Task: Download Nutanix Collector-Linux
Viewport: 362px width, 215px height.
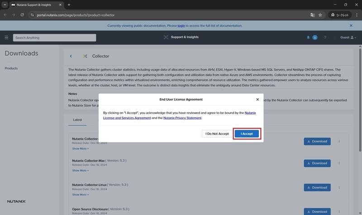Action: [317, 187]
